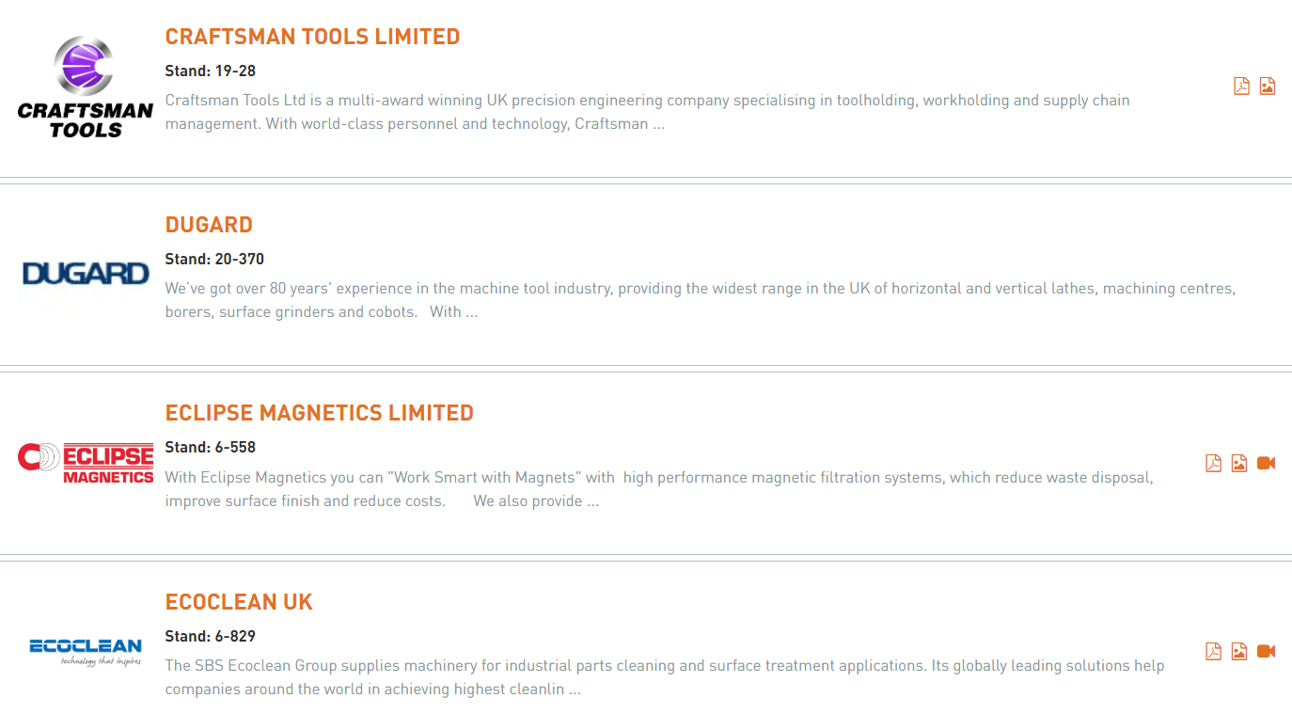The height and width of the screenshot is (714, 1292).
Task: Open Craftsman Tools PDF document icon
Action: click(x=1241, y=86)
